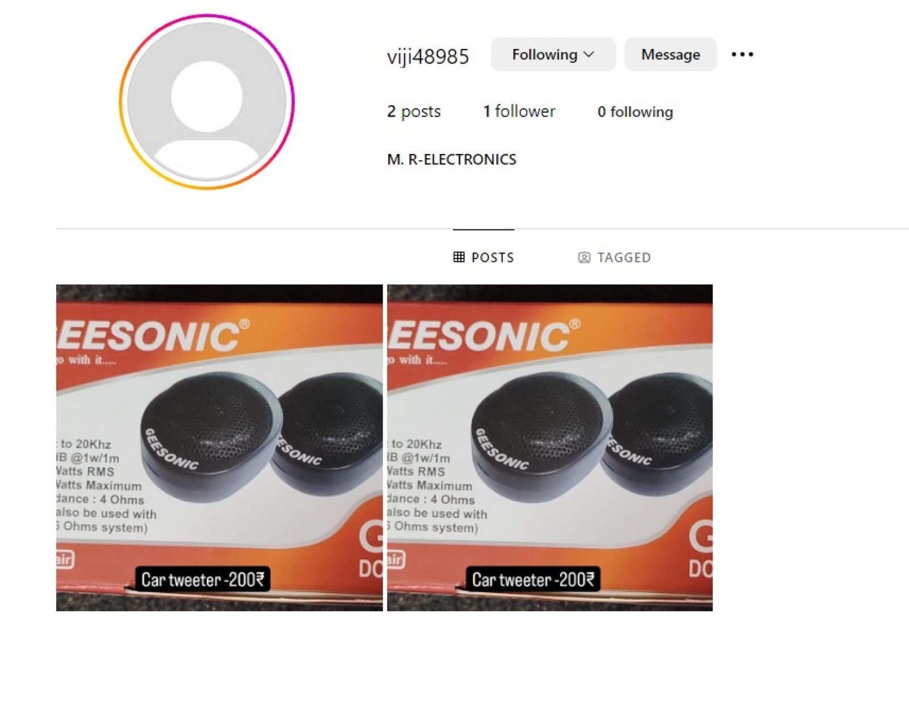The width and height of the screenshot is (909, 709).
Task: Click the username viji48985
Action: 428,56
